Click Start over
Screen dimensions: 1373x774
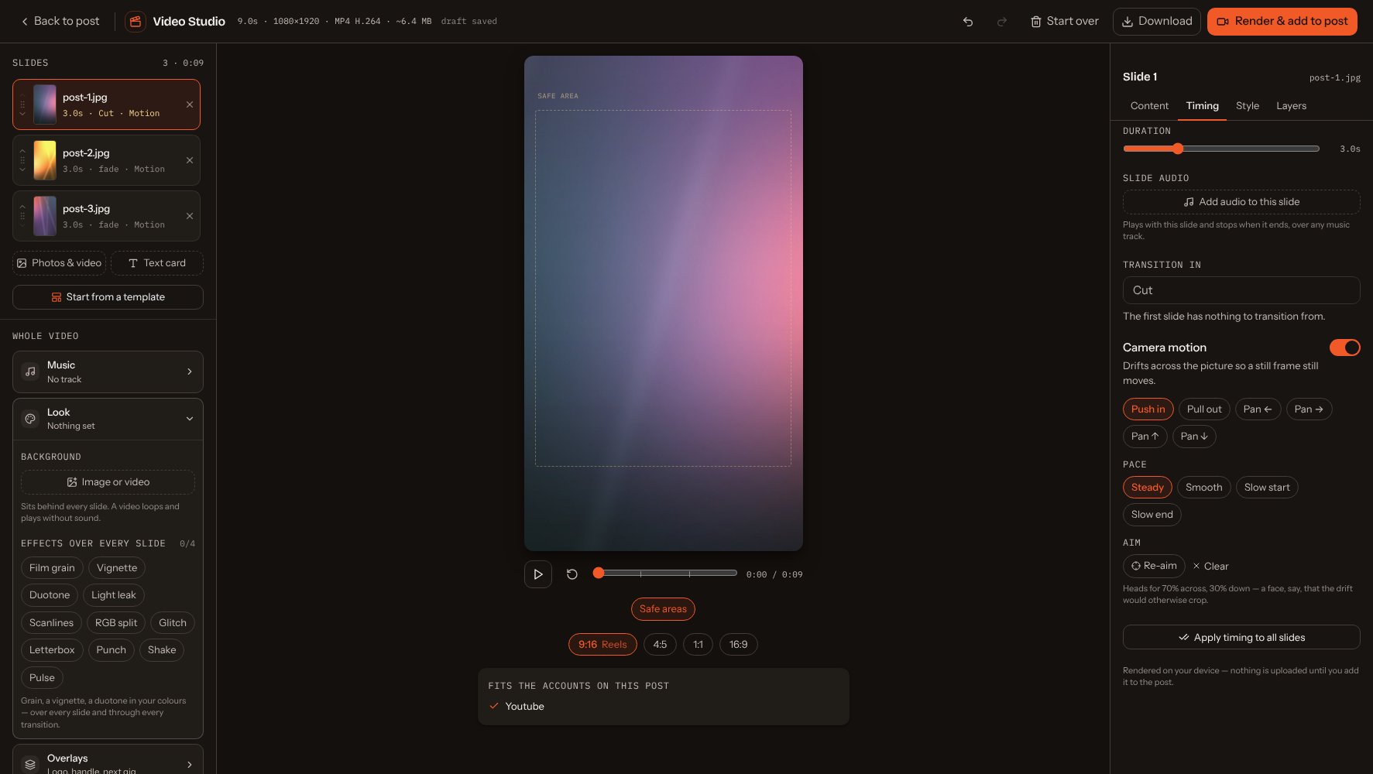coord(1064,22)
